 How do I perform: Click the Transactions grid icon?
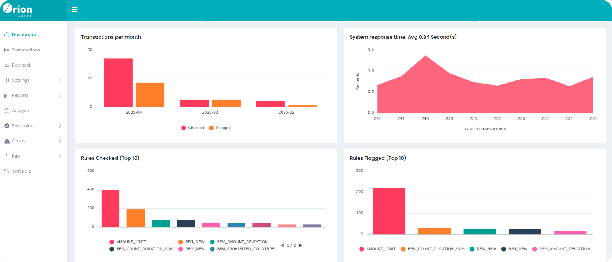point(7,50)
